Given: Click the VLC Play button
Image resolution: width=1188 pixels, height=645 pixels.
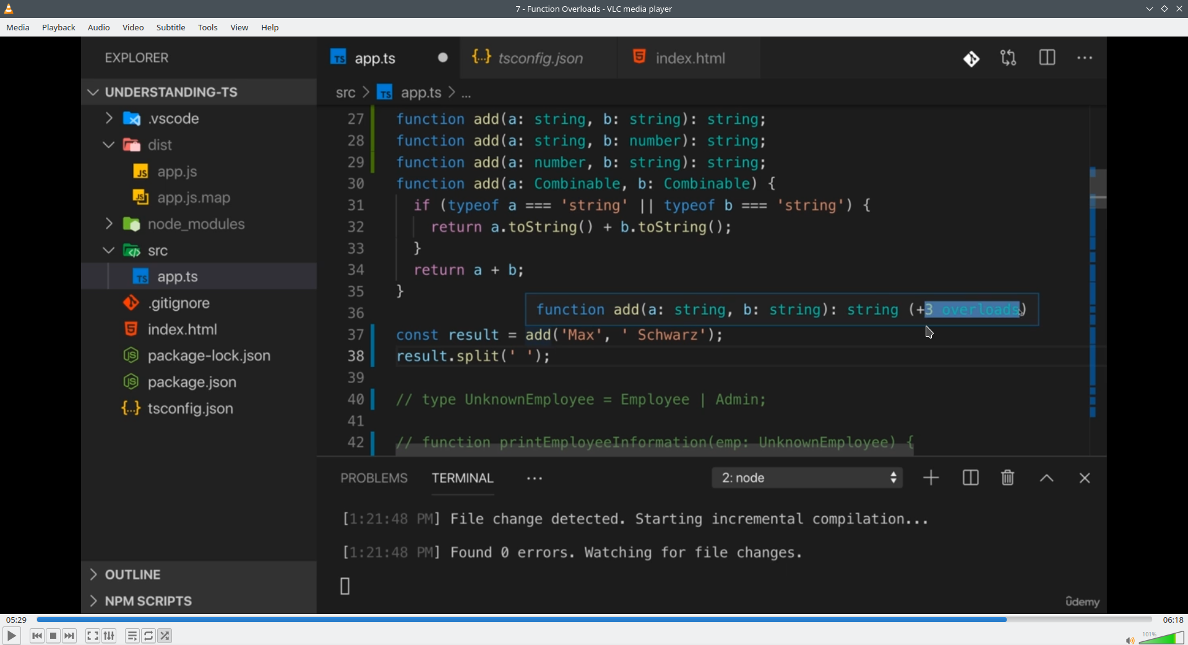Looking at the screenshot, I should pos(11,636).
